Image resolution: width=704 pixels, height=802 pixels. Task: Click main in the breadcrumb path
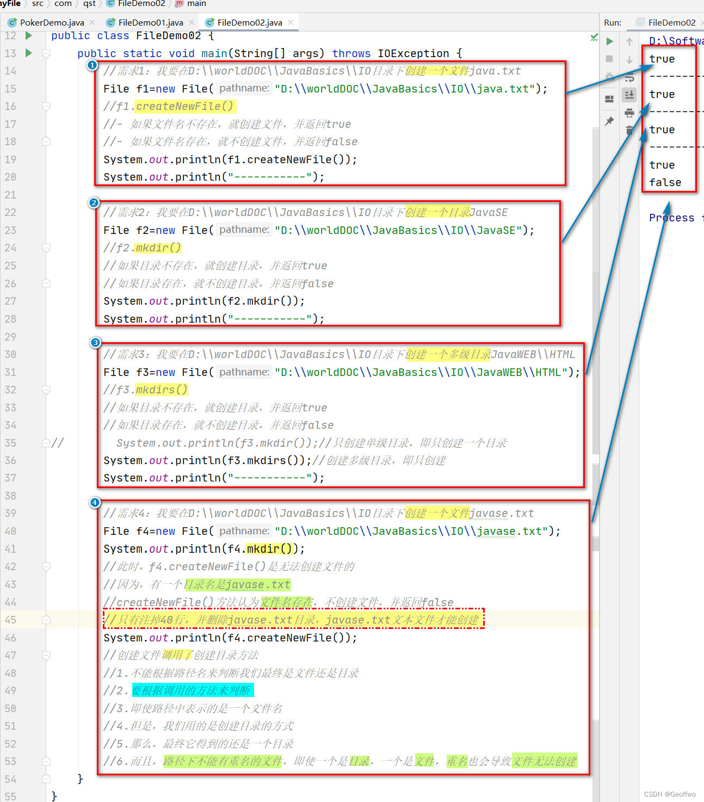click(x=196, y=3)
